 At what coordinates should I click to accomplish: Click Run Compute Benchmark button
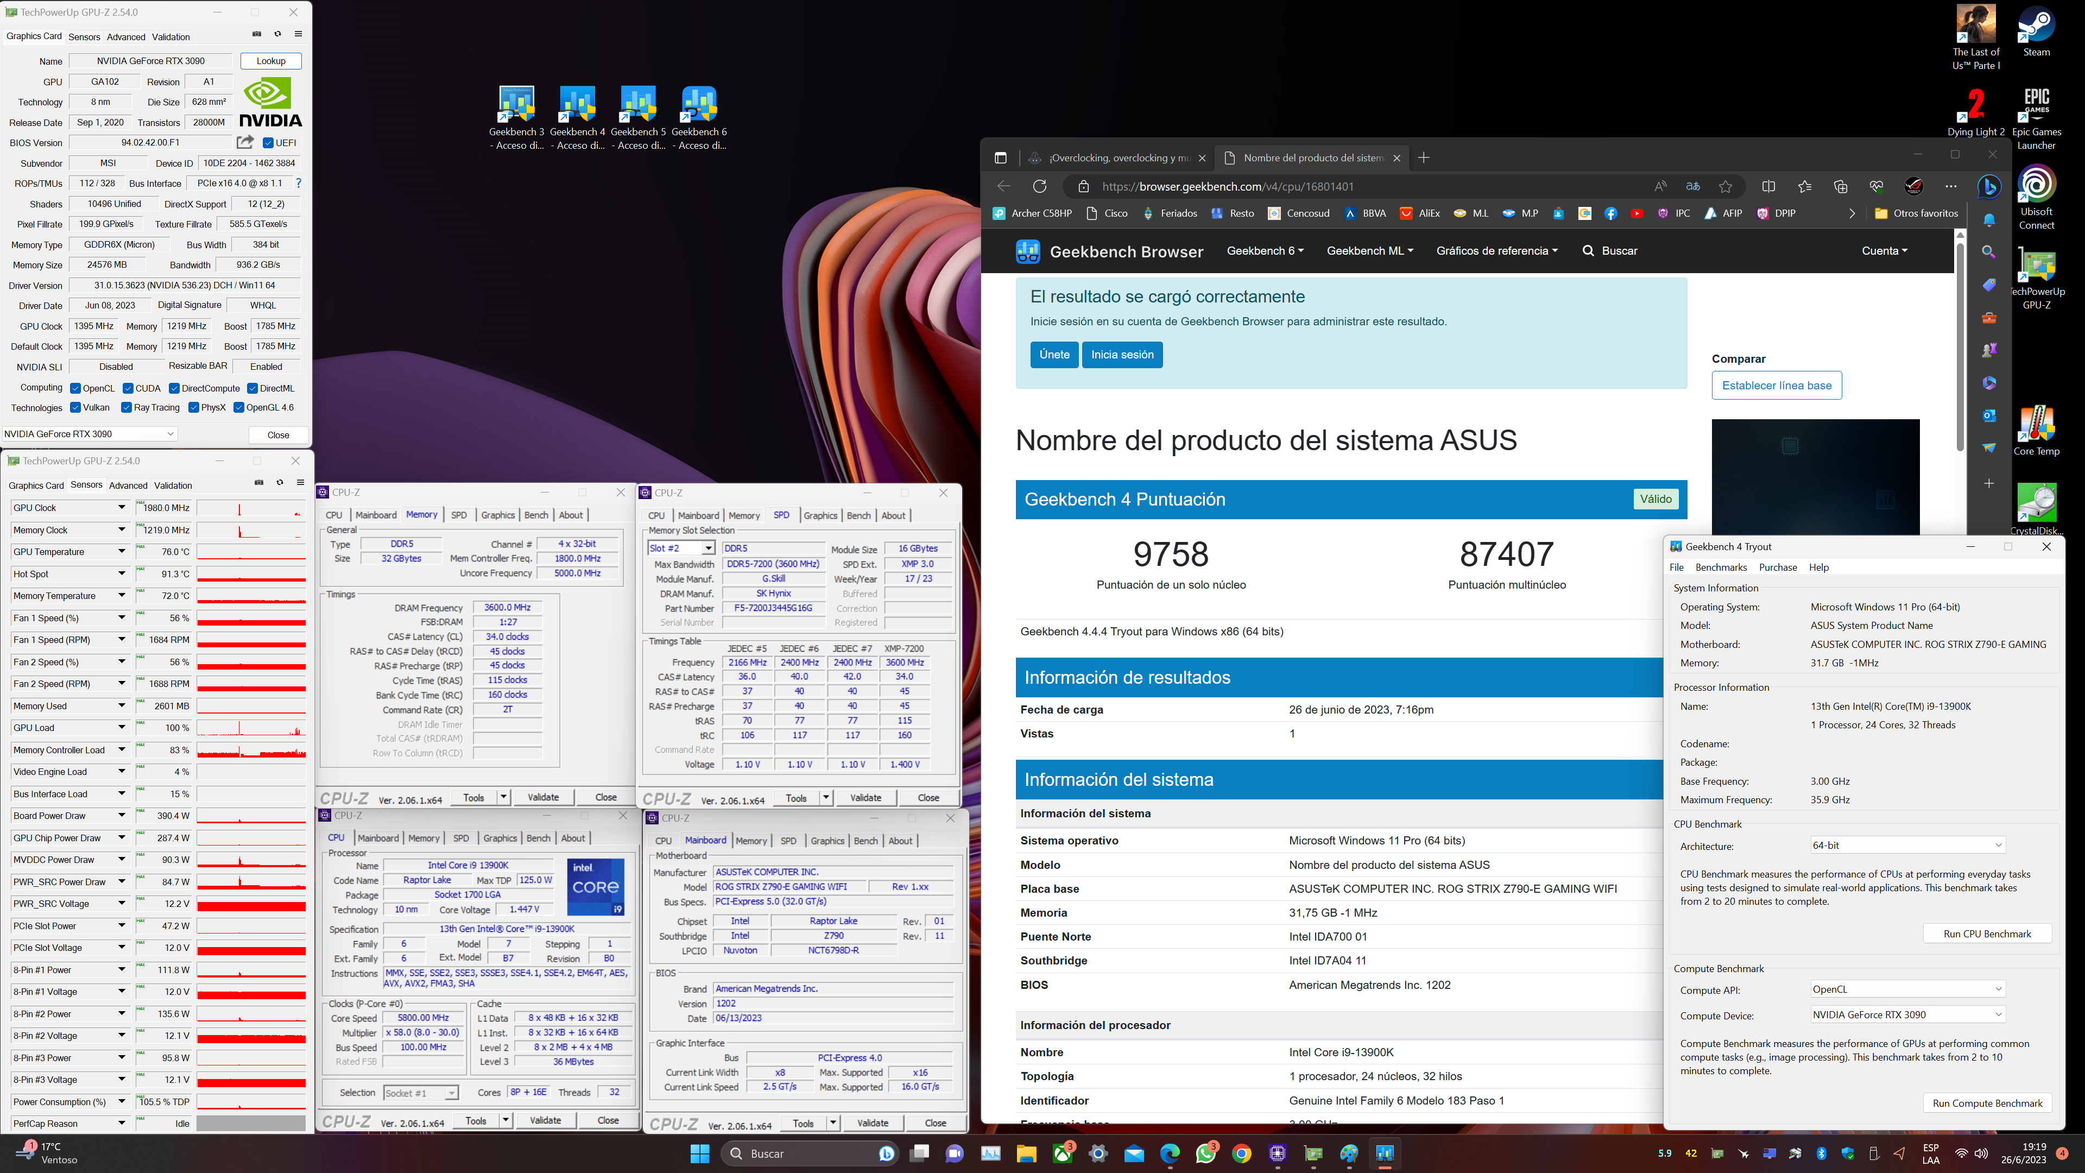click(x=1987, y=1102)
